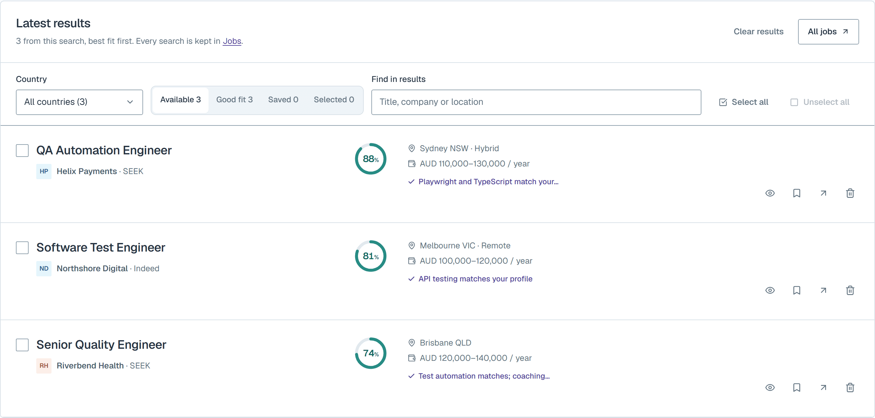
Task: Follow the Jobs link in the subtitle
Action: pyautogui.click(x=232, y=41)
